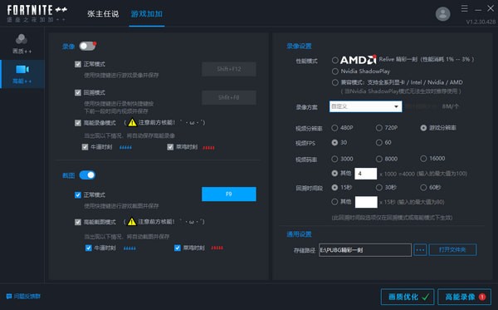Screen dimensions: 498x310
Task: Uncheck the 高能录像模式 checkbox
Action: (x=78, y=123)
